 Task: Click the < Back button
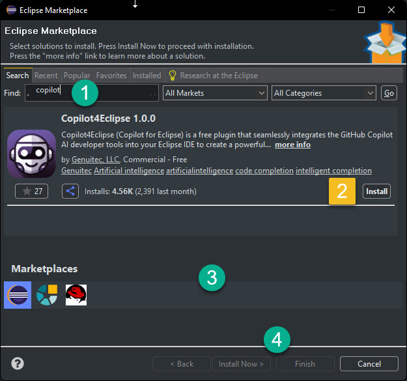click(x=182, y=363)
